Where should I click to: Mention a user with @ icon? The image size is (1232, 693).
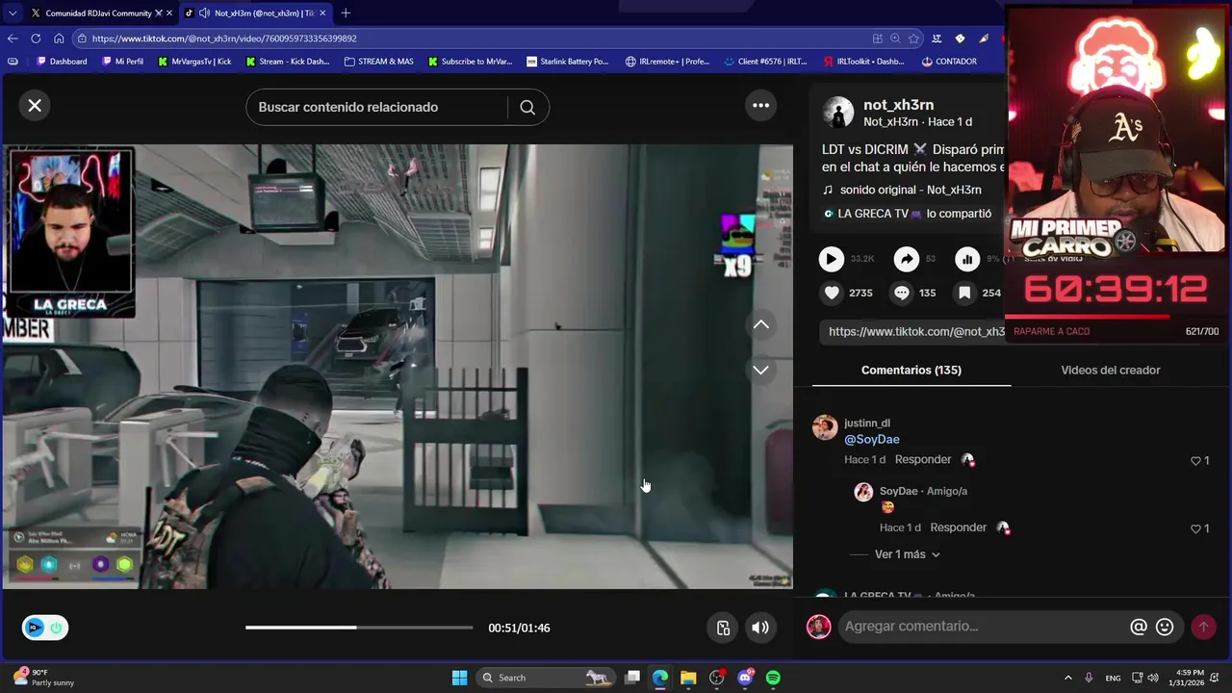tap(1139, 627)
